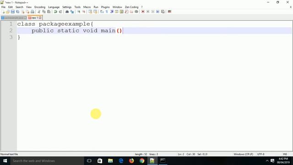The height and width of the screenshot is (165, 293).
Task: Open the View menu
Action: (x=28, y=7)
